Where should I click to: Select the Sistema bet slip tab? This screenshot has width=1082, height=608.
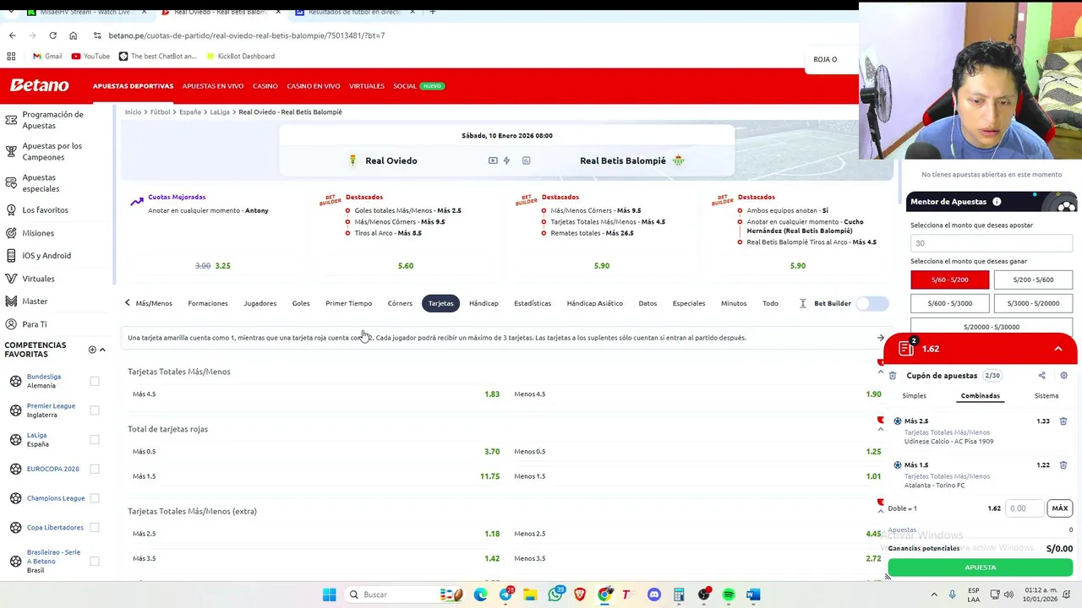tap(1046, 396)
